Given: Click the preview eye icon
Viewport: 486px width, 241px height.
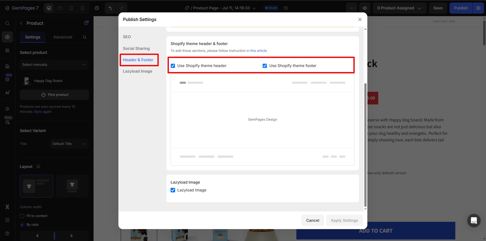Looking at the screenshot, I should click(365, 8).
